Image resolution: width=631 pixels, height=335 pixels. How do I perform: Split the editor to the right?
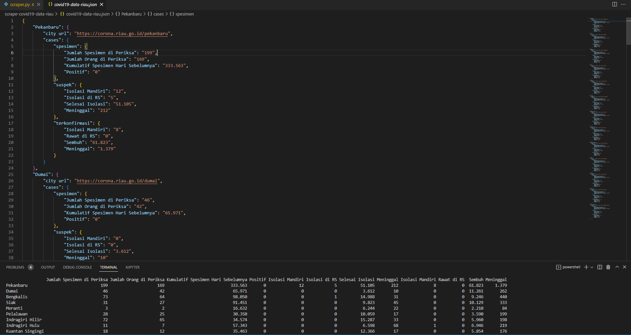614,4
